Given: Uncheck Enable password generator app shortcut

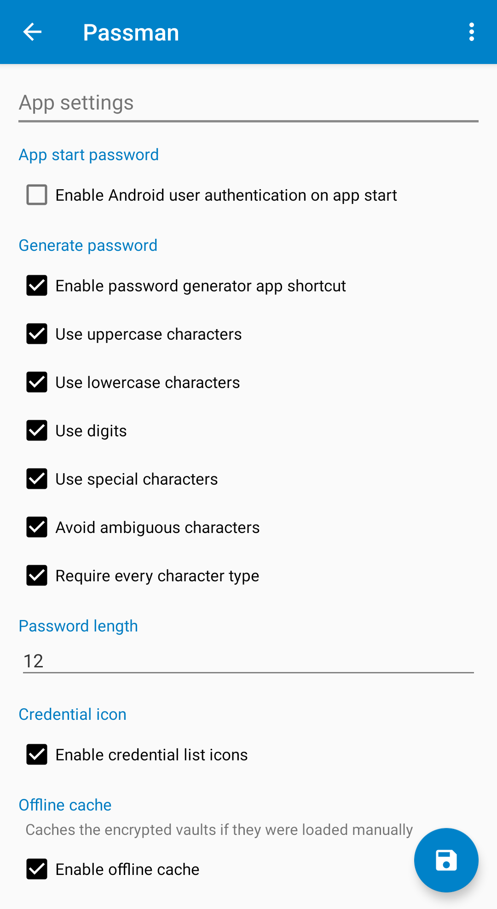Looking at the screenshot, I should point(37,285).
